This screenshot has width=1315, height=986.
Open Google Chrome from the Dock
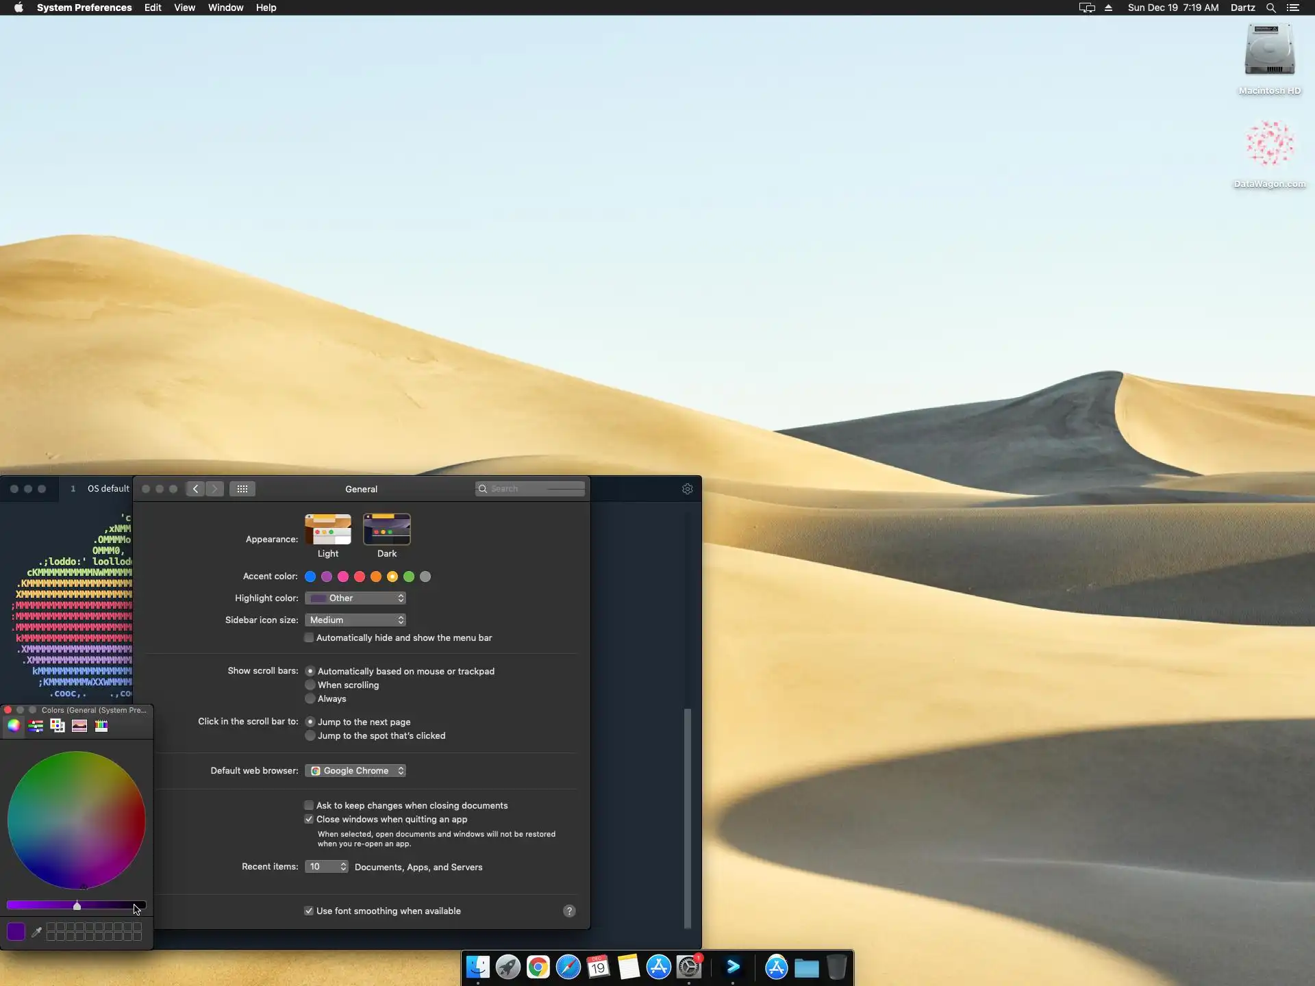tap(538, 968)
